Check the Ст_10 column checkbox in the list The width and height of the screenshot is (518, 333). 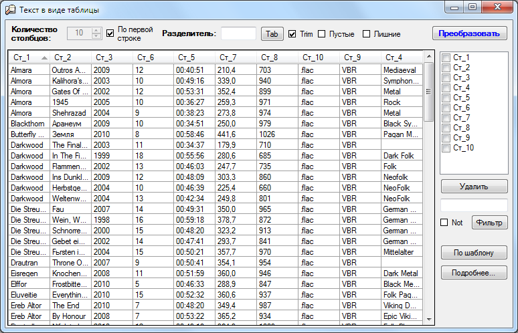point(446,148)
